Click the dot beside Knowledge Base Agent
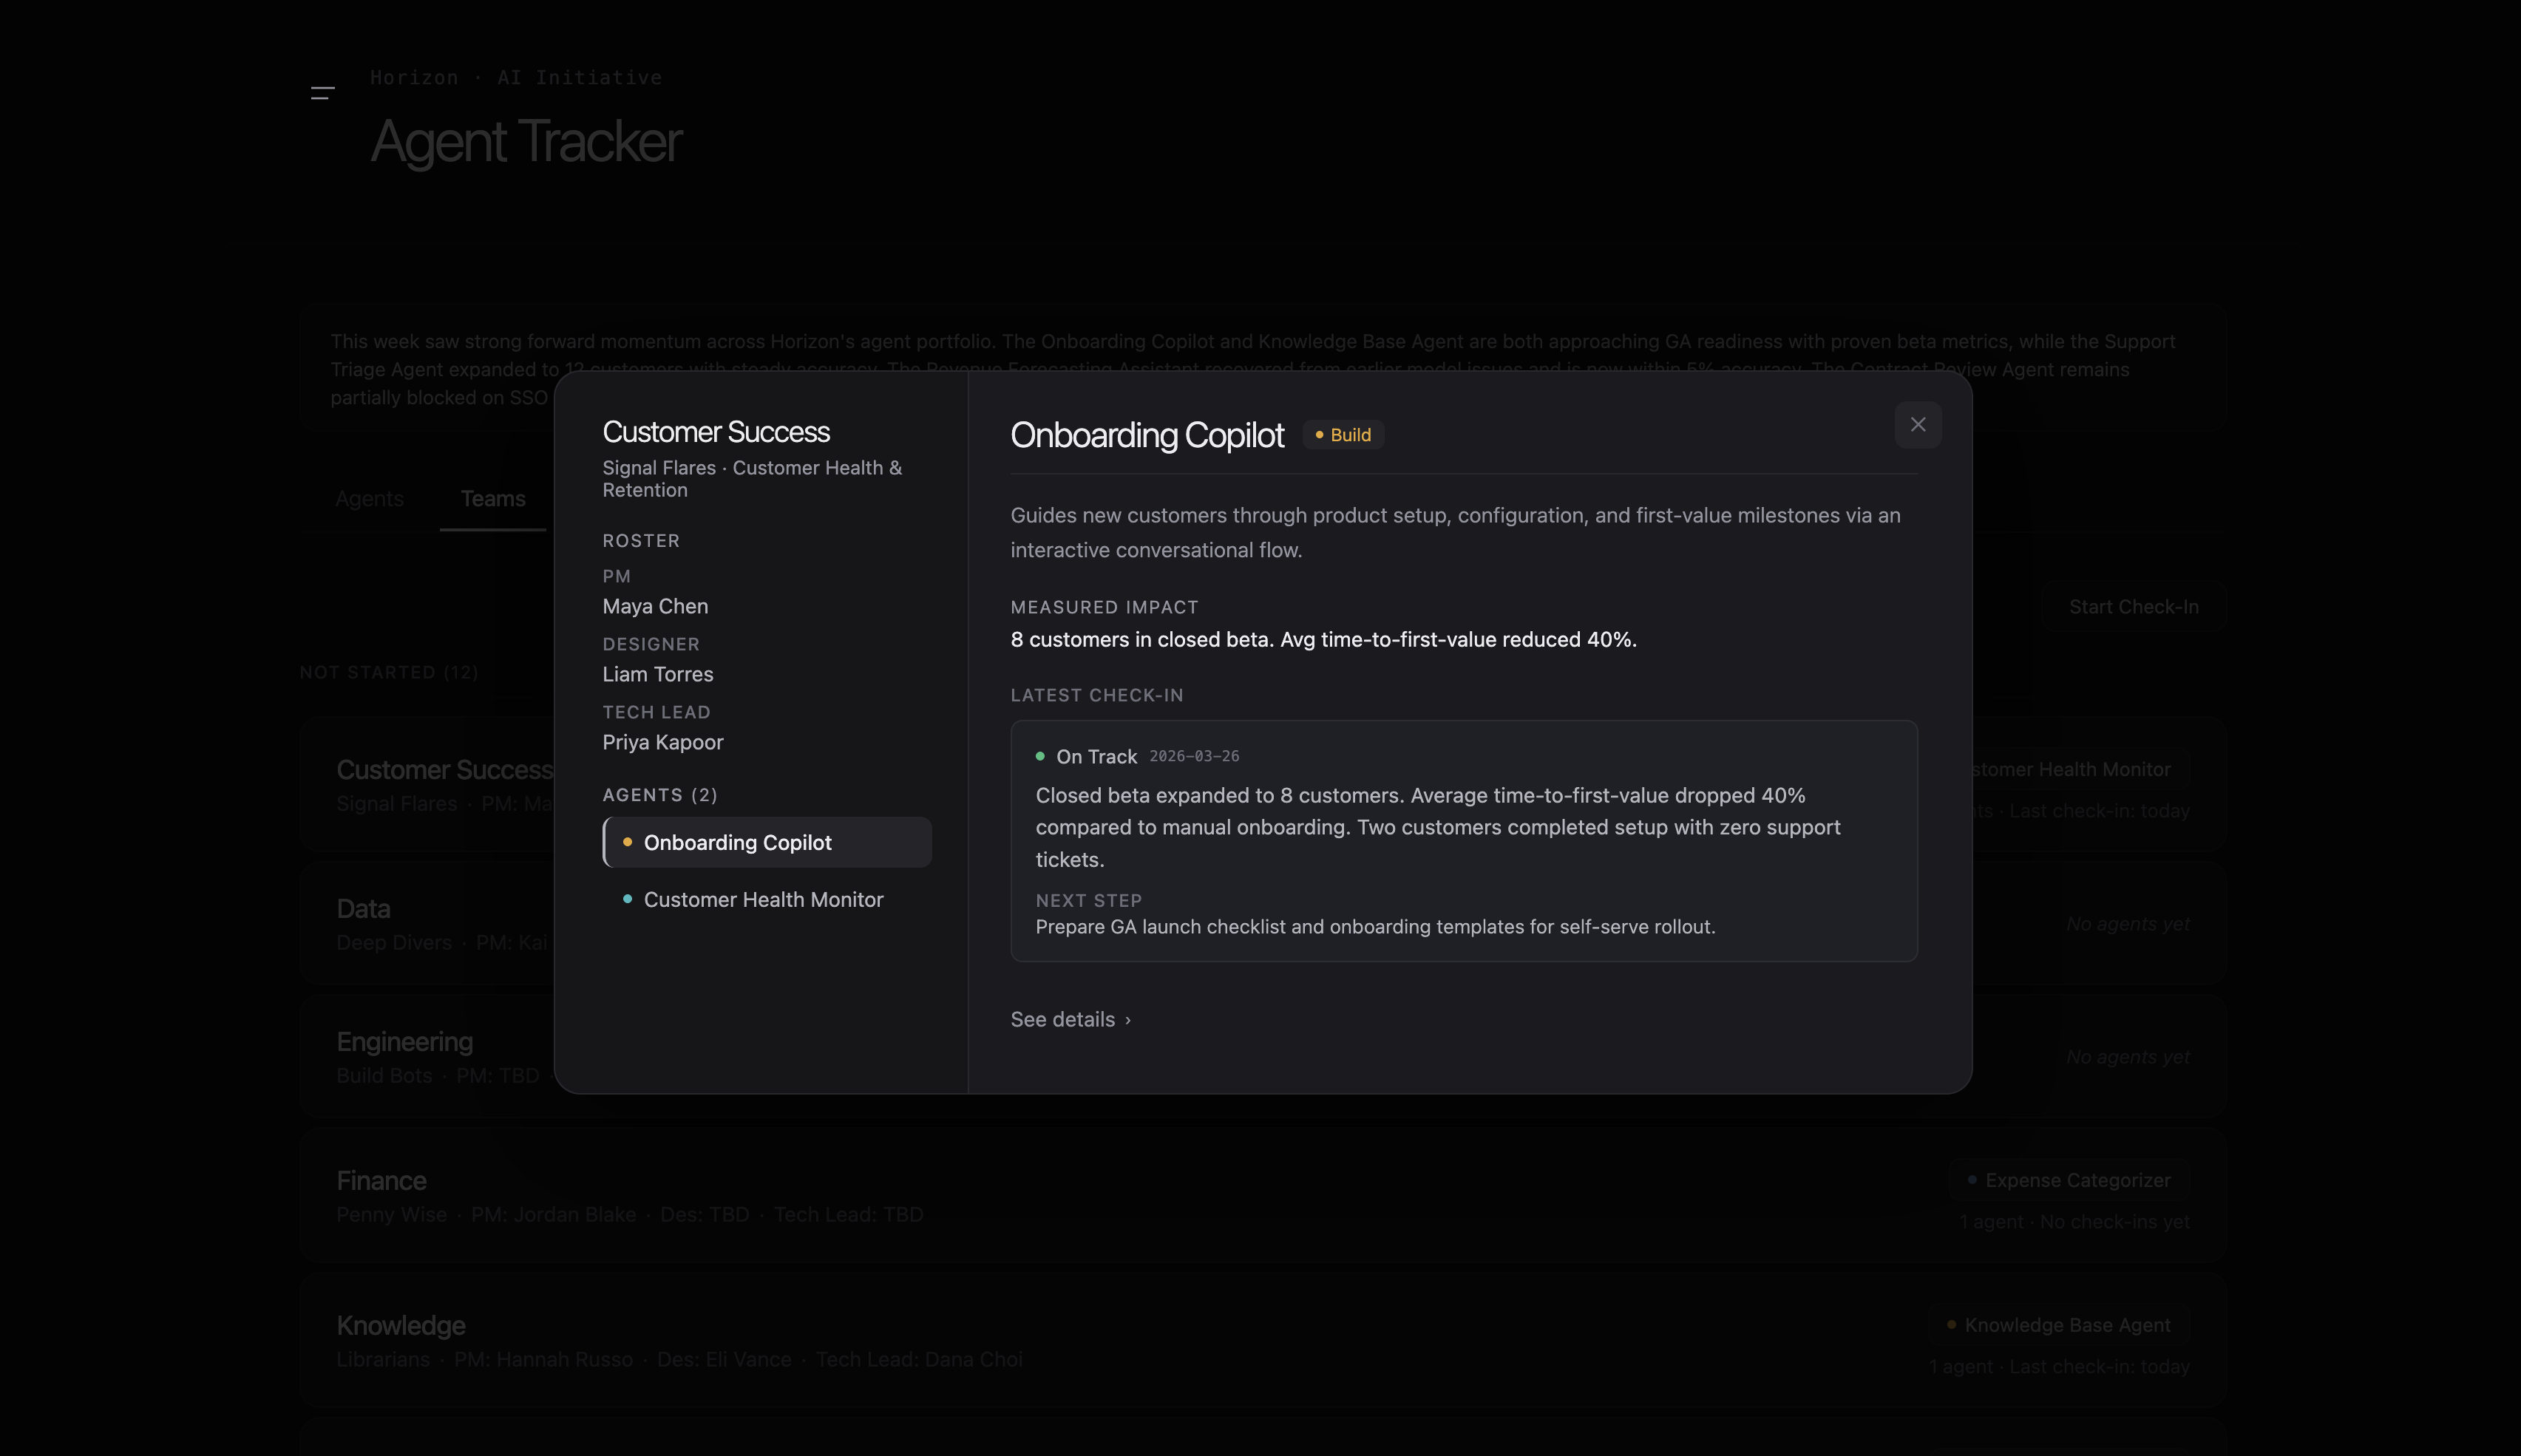The height and width of the screenshot is (1456, 2521). coord(1950,1324)
